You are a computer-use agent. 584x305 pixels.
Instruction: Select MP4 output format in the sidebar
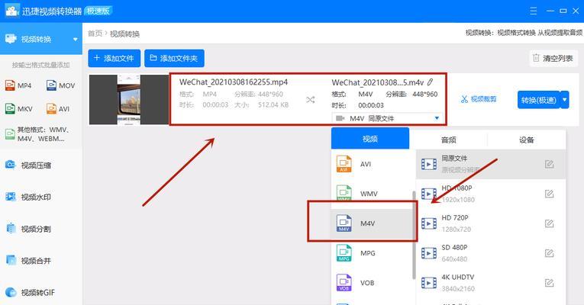point(18,85)
